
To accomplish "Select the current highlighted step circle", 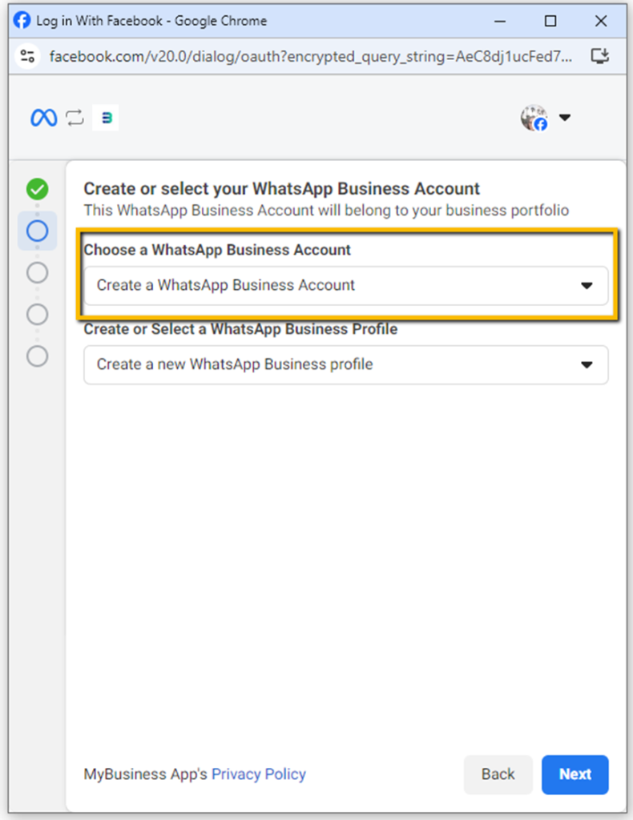I will (x=37, y=231).
